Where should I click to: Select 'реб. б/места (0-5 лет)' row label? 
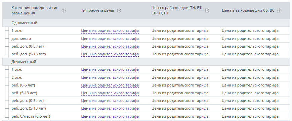[31, 117]
